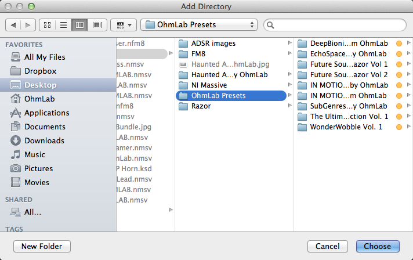Select IN MOTIO...by OhmLab folder
This screenshot has width=413, height=260.
pos(353,85)
